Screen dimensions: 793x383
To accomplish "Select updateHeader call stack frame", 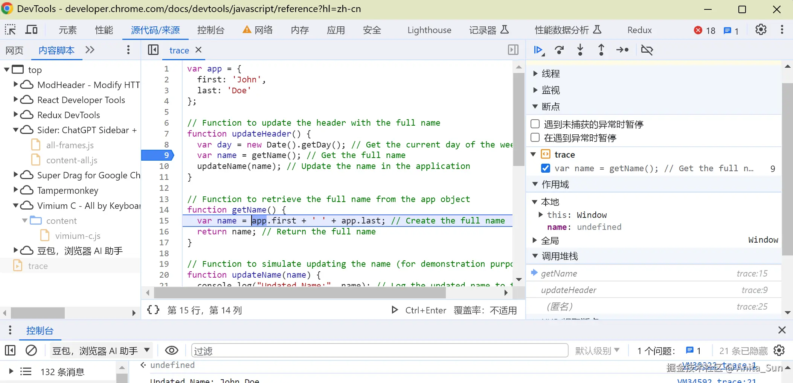I will tap(654, 290).
